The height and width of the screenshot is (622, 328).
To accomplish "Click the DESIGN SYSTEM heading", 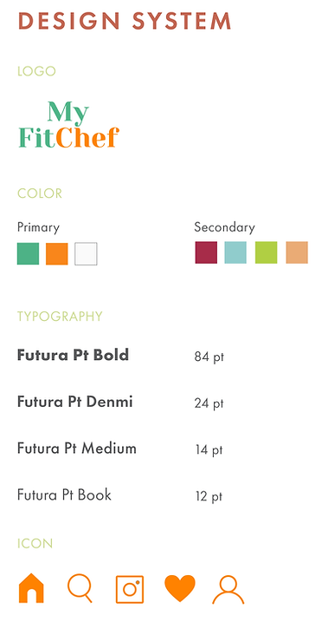I will click(125, 21).
